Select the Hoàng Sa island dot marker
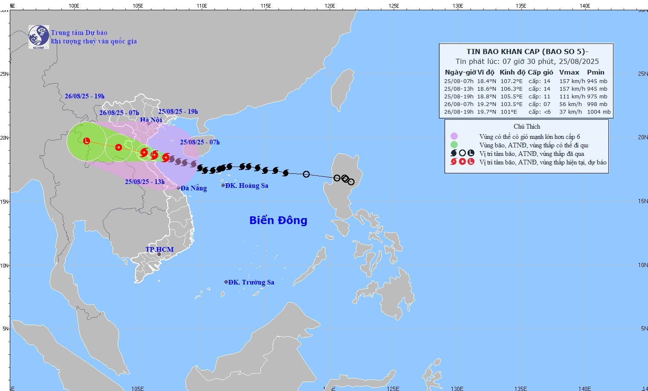Viewport: 648px width, 391px height. coord(223,185)
